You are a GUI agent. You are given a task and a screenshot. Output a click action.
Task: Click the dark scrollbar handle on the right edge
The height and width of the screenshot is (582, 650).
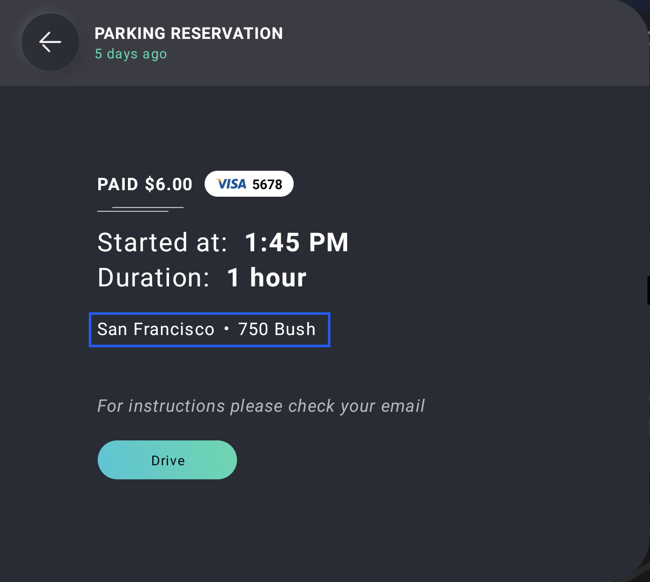[648, 291]
